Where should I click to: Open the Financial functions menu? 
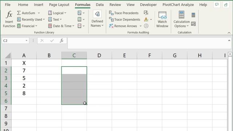27,26
